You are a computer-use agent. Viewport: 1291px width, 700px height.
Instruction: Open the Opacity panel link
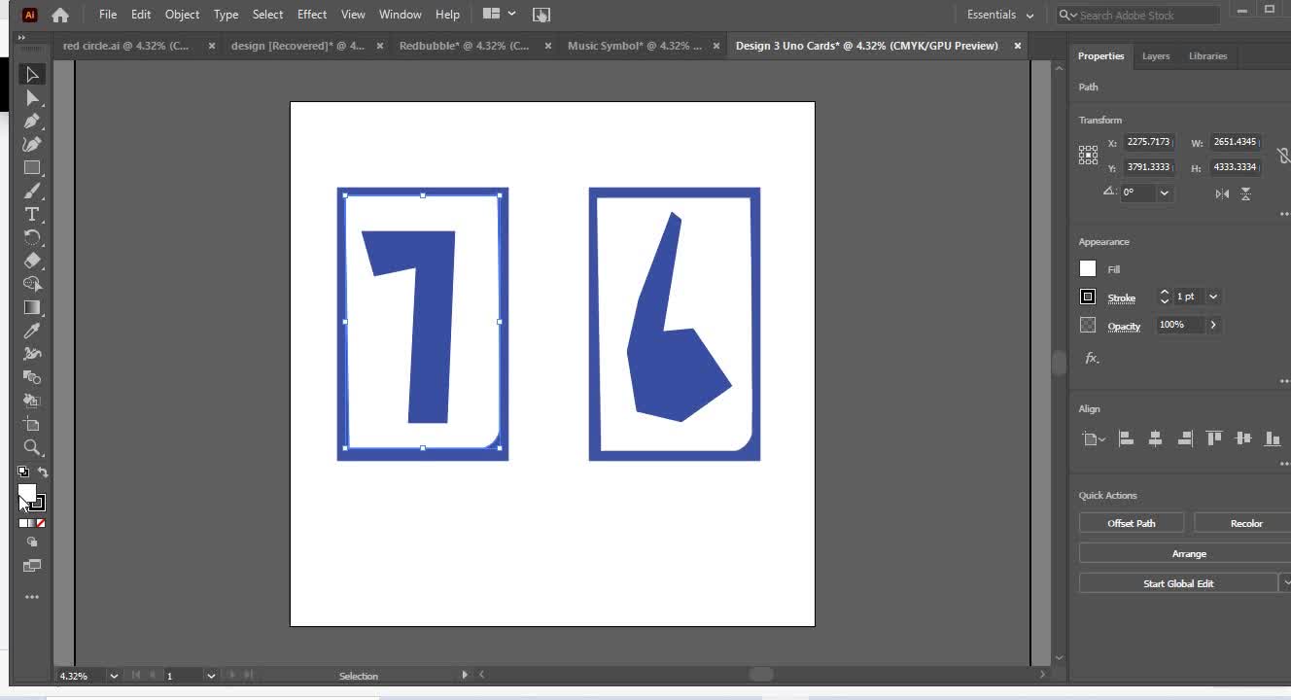[x=1124, y=327]
